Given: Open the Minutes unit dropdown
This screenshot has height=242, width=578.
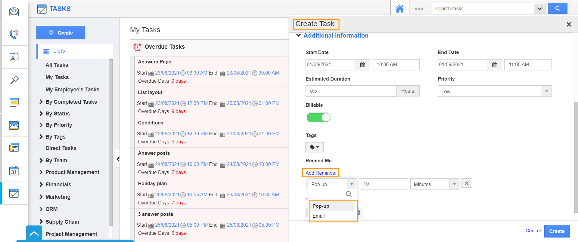Looking at the screenshot, I should (434, 184).
